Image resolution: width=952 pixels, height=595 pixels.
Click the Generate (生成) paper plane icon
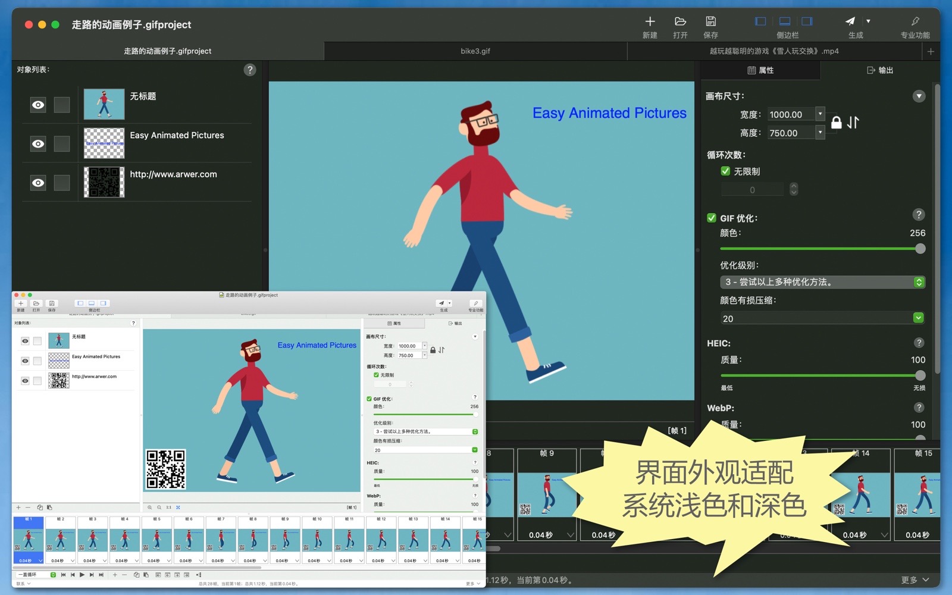click(850, 22)
